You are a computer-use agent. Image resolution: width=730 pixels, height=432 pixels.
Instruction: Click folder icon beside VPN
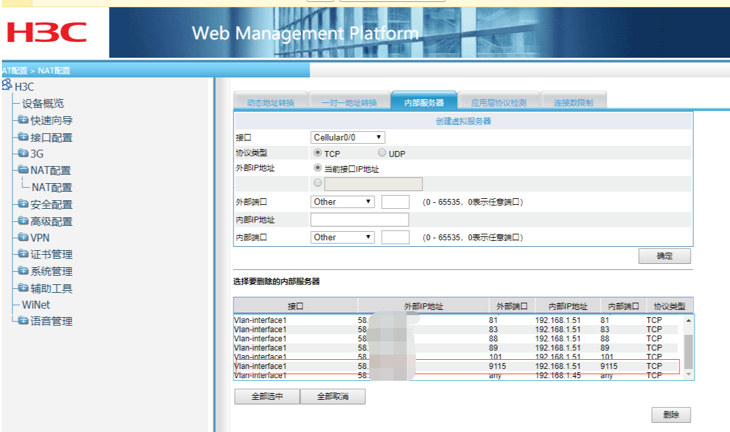(23, 237)
